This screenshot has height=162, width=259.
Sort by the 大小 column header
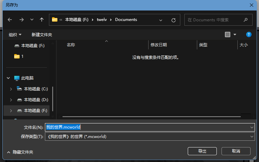(x=244, y=45)
